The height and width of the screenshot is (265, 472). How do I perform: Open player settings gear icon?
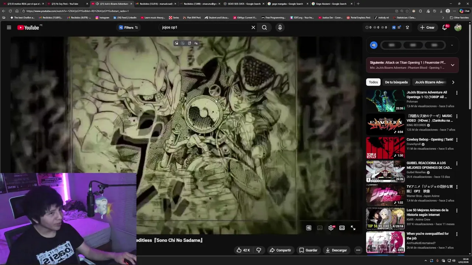pyautogui.click(x=331, y=228)
